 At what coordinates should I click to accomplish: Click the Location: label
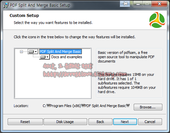(x=21, y=106)
